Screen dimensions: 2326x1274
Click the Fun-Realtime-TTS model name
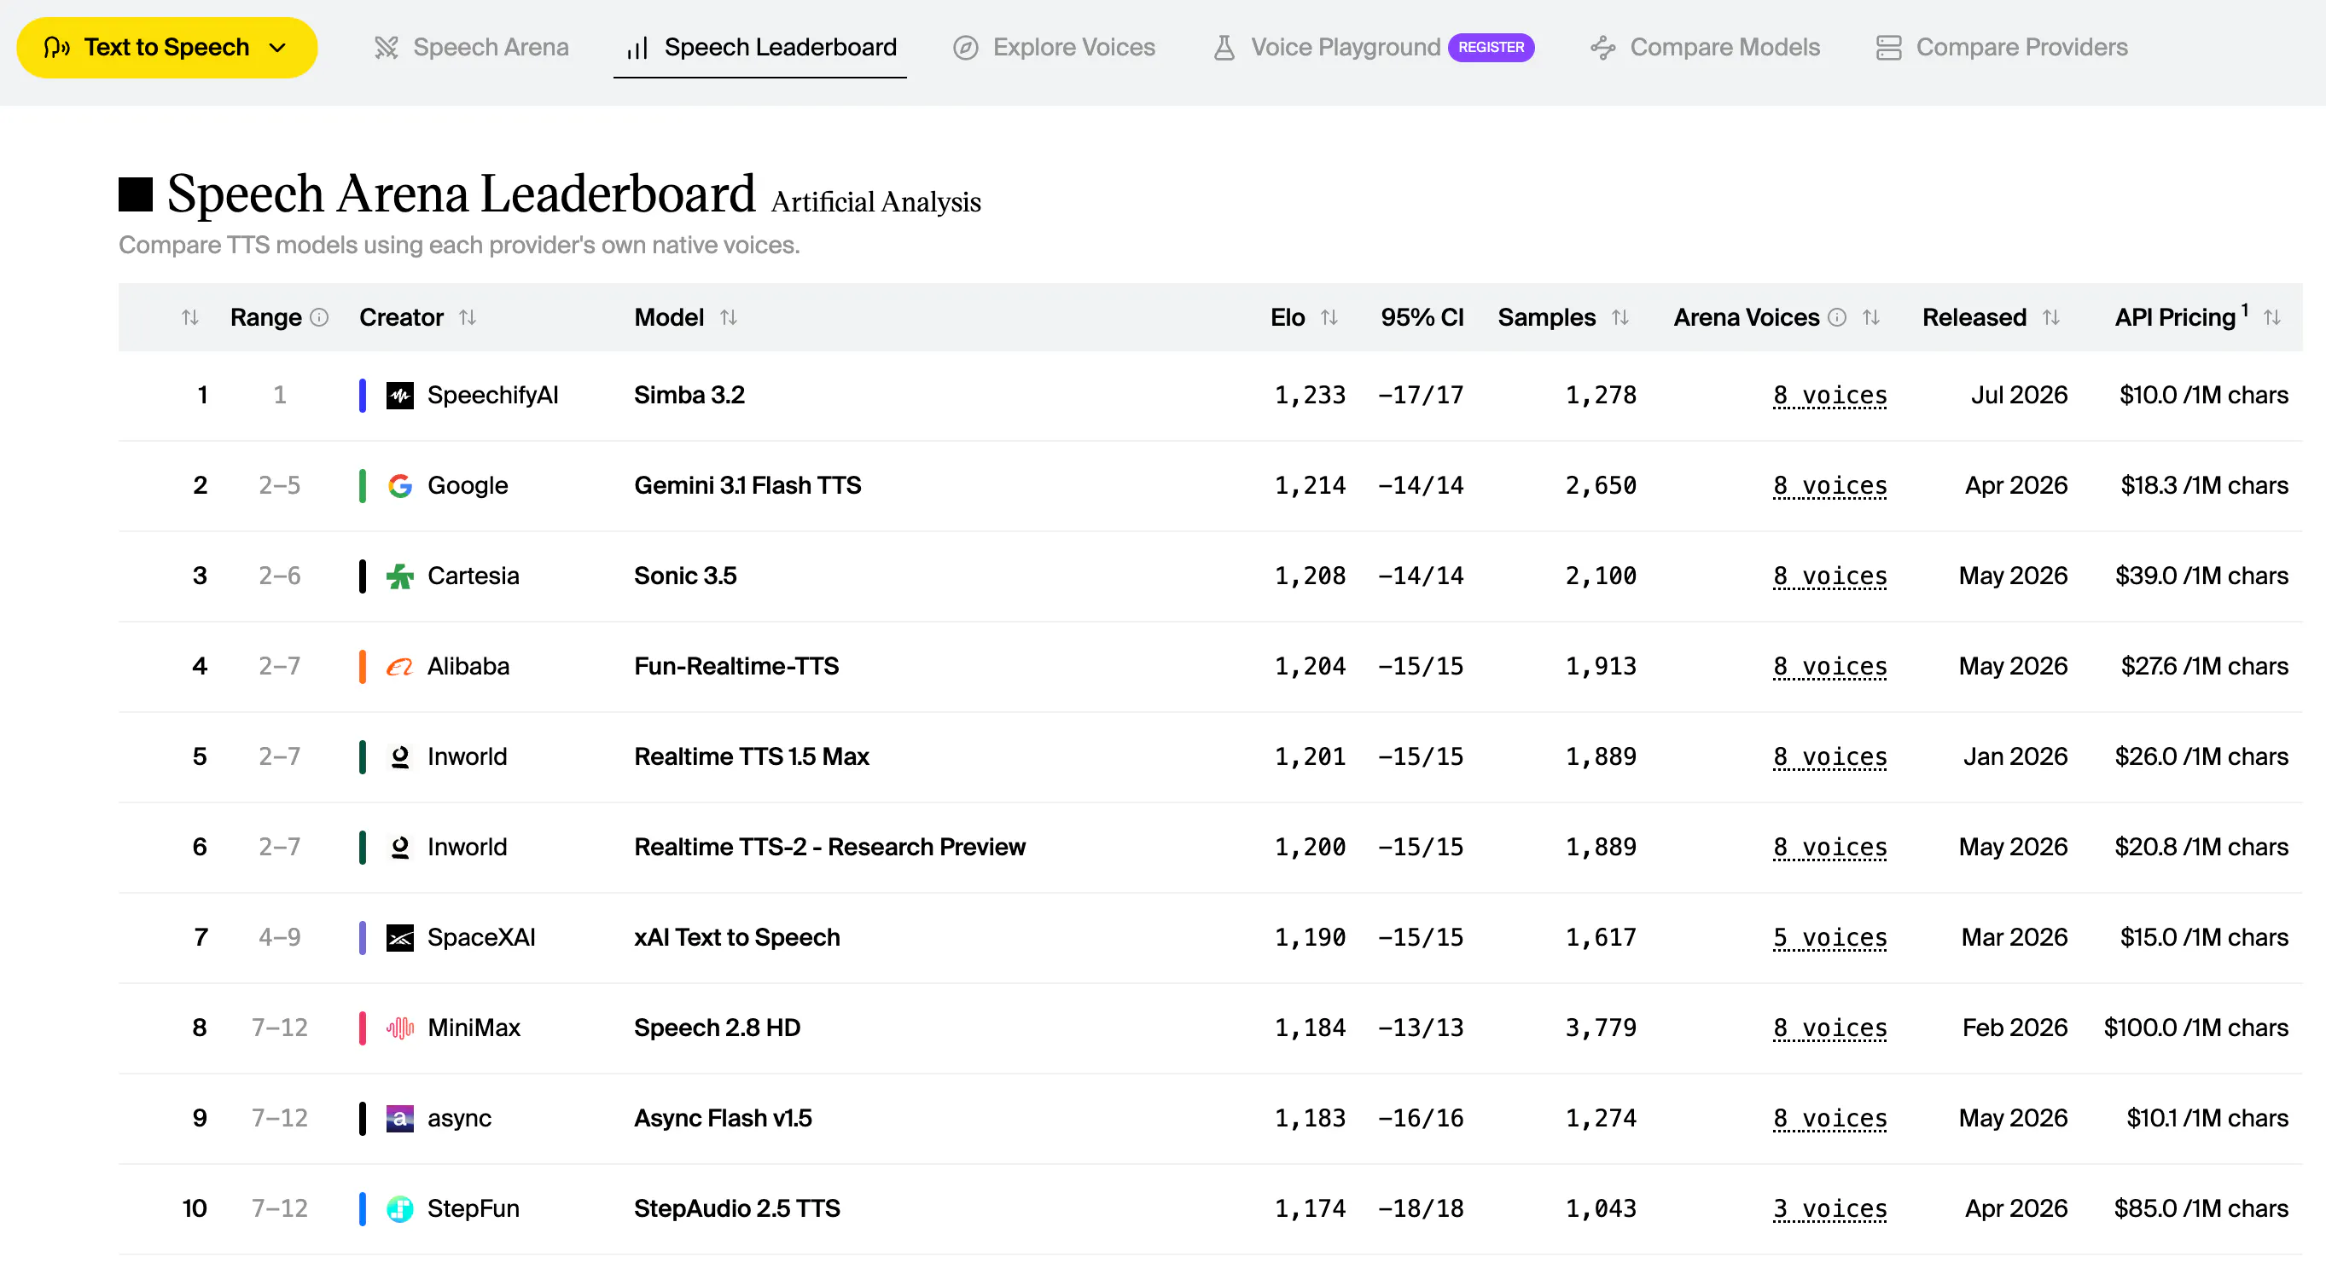(736, 666)
